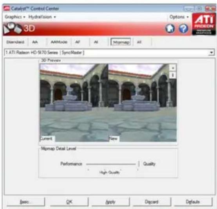Open Help via the blue question mark icon
This screenshot has height=209, width=217.
click(x=184, y=29)
